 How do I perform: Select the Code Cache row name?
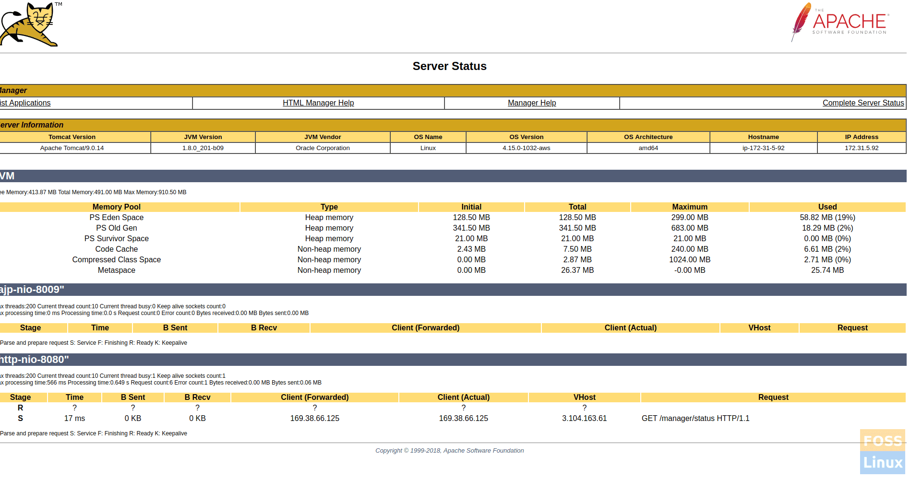click(x=117, y=249)
